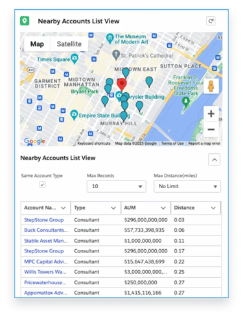The width and height of the screenshot is (243, 318).
Task: Click AUM value $1,415,116,166
Action: tap(143, 293)
